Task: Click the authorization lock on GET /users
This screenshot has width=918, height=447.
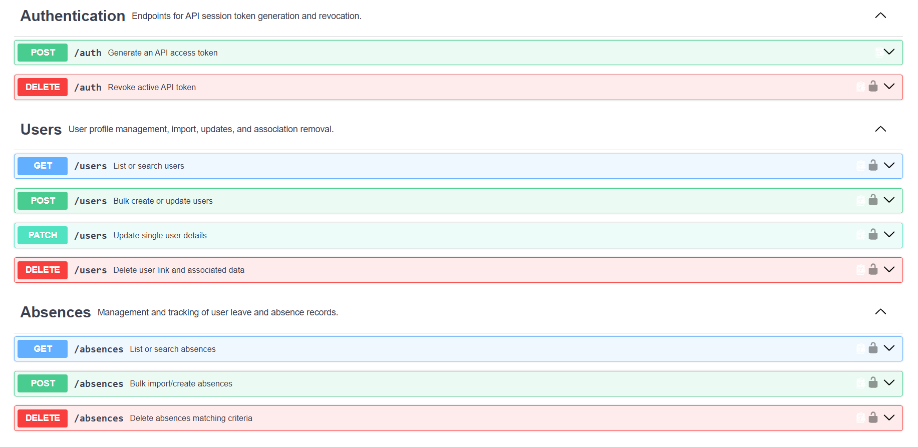Action: (873, 165)
